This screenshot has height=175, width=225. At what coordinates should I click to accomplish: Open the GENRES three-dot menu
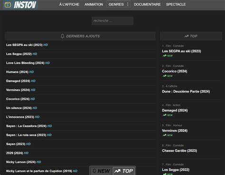(x=128, y=4)
